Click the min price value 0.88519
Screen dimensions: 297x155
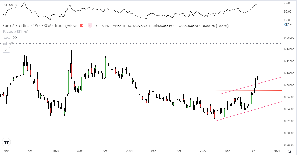pyautogui.click(x=166, y=26)
